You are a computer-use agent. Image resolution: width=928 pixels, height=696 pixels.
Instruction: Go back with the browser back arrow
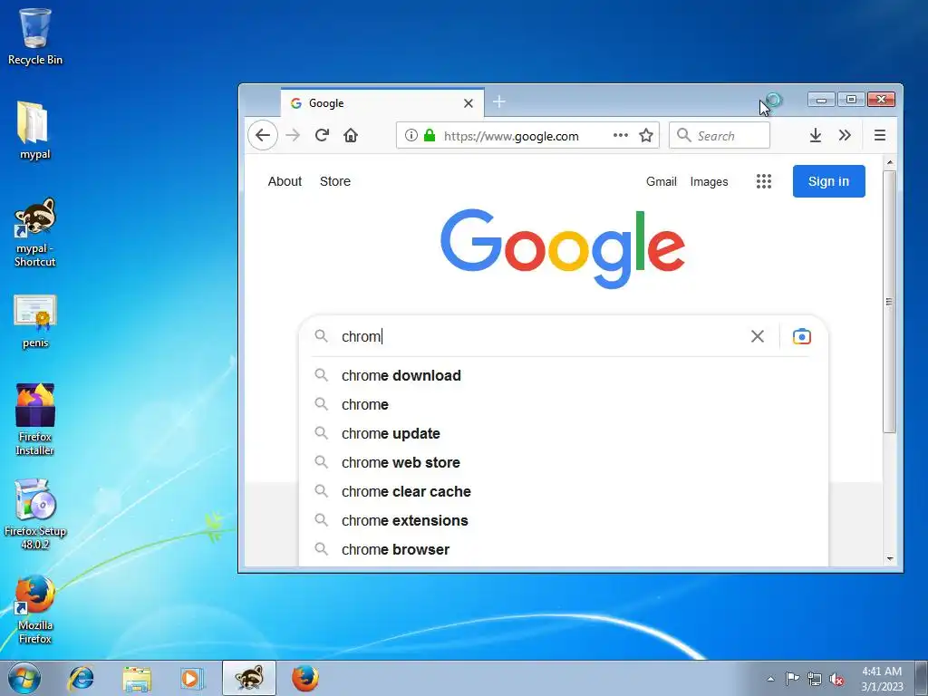tap(263, 136)
